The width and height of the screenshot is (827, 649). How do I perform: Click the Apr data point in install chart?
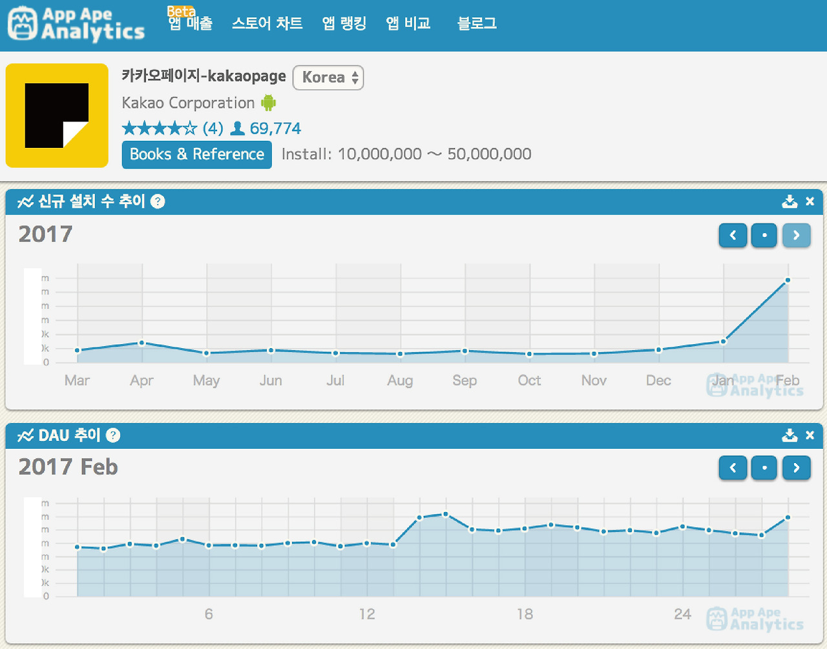(141, 343)
